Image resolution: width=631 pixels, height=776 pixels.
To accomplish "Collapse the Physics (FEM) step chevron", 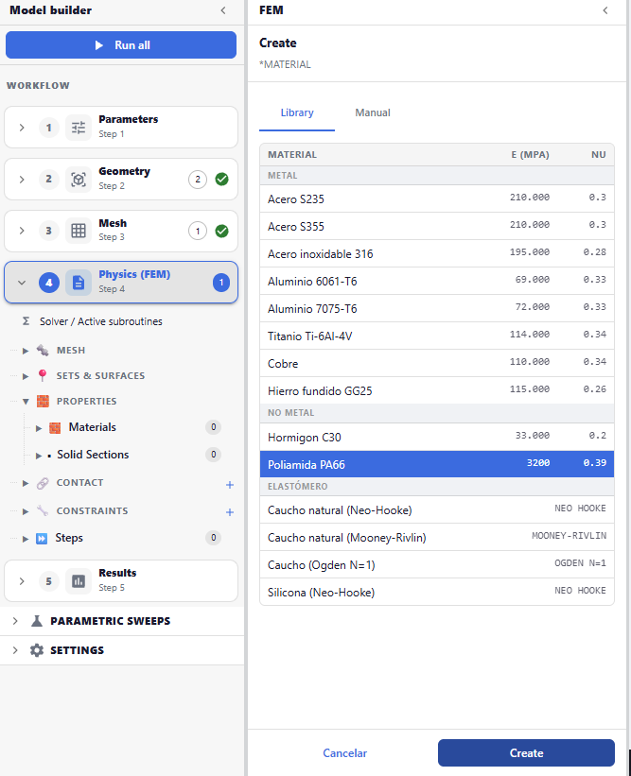I will pyautogui.click(x=22, y=283).
